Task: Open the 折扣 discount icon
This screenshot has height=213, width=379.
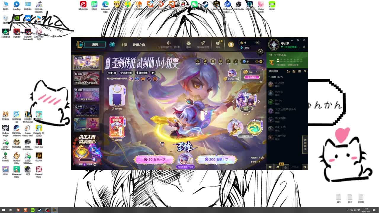Action: 205,62
